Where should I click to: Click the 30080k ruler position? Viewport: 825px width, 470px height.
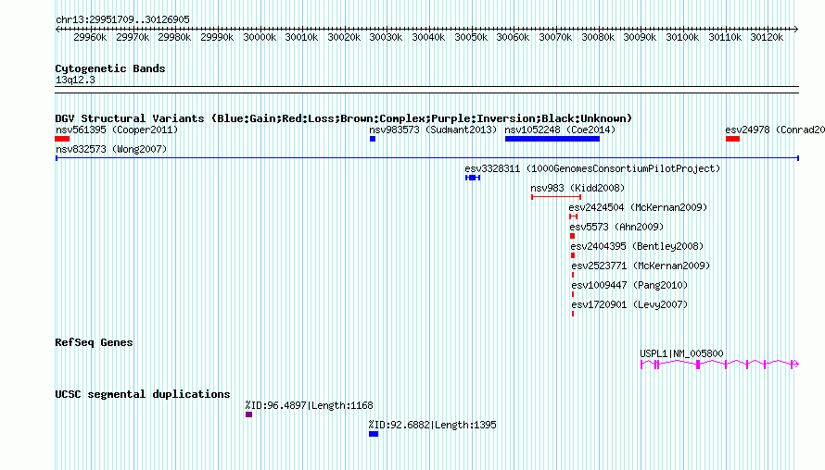point(598,37)
